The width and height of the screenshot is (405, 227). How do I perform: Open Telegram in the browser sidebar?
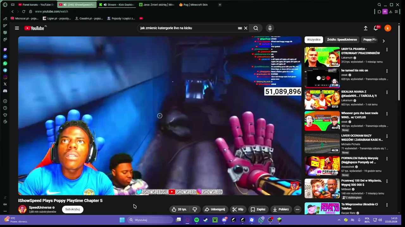[5, 70]
